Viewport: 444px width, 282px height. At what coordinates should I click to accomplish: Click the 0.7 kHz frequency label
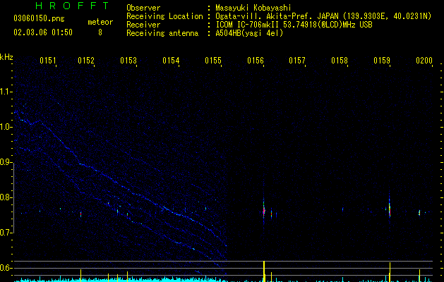(6, 233)
